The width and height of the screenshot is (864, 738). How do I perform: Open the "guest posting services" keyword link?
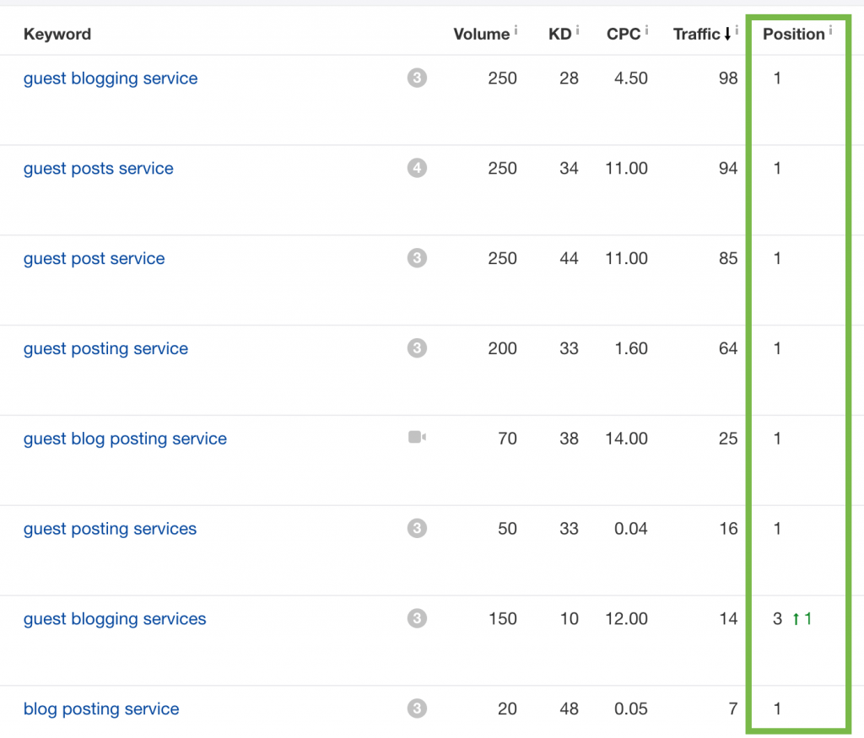tap(110, 530)
